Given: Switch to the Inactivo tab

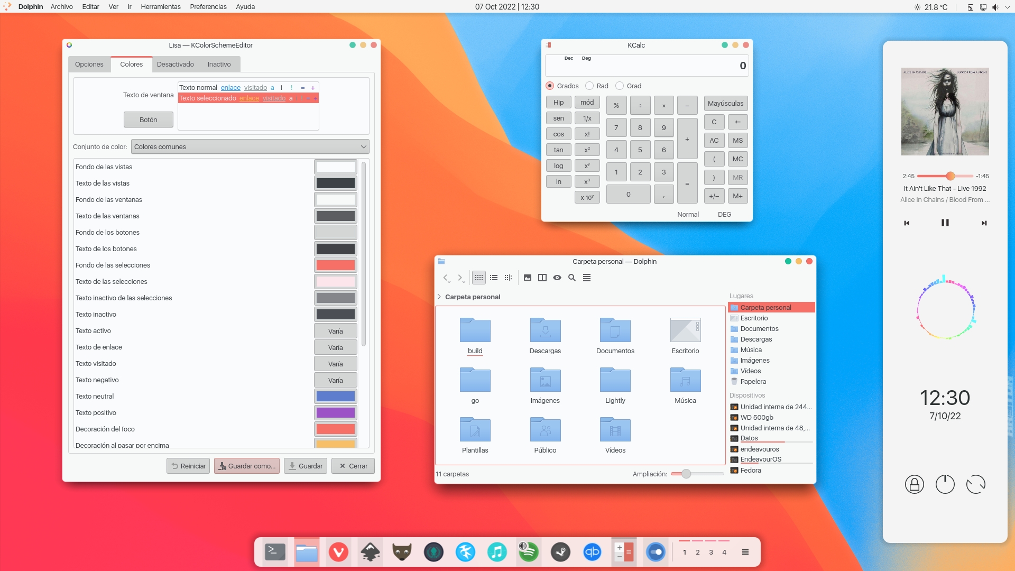Looking at the screenshot, I should click(219, 64).
